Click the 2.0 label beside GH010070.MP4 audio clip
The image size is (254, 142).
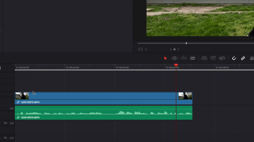12,108
